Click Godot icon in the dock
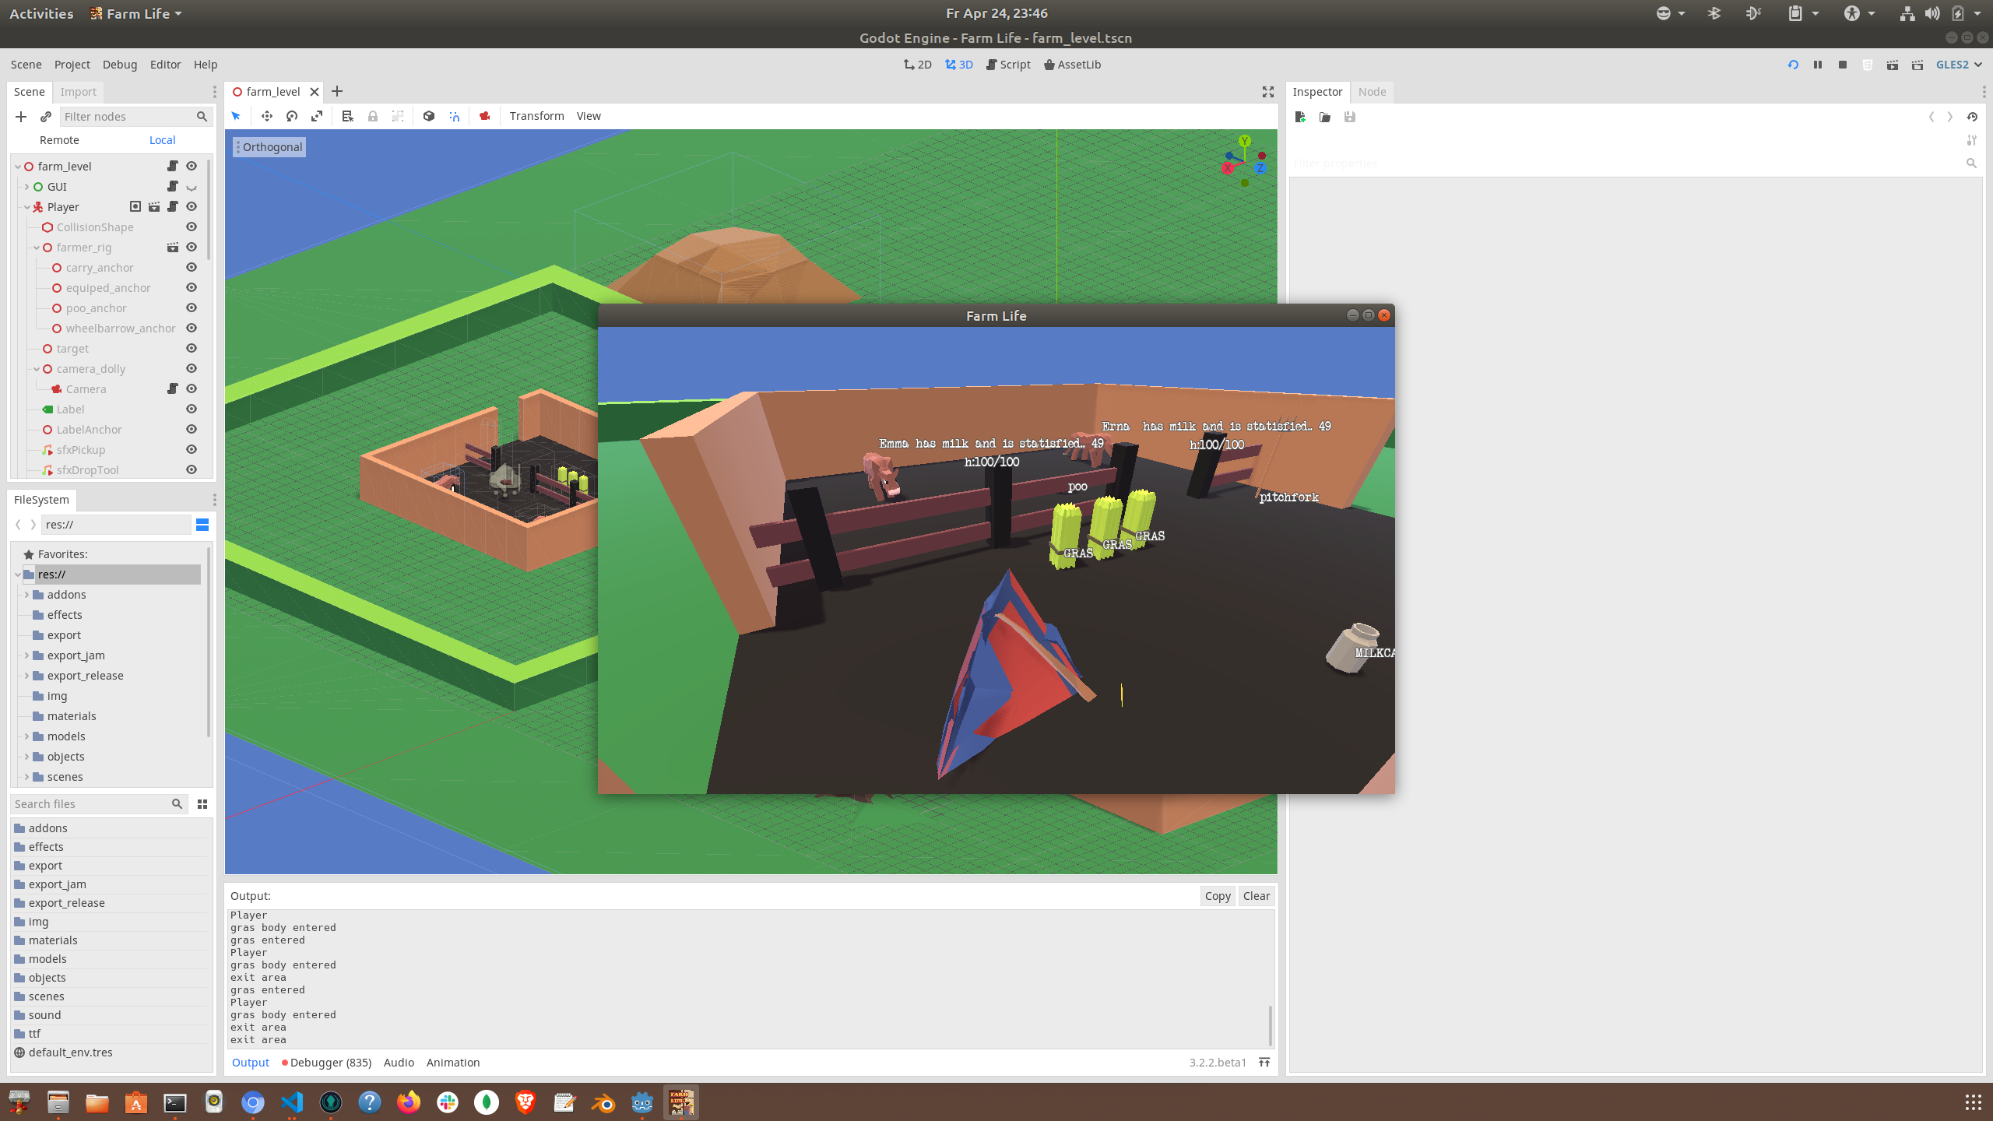Screen dimensions: 1993x1121 [641, 1102]
